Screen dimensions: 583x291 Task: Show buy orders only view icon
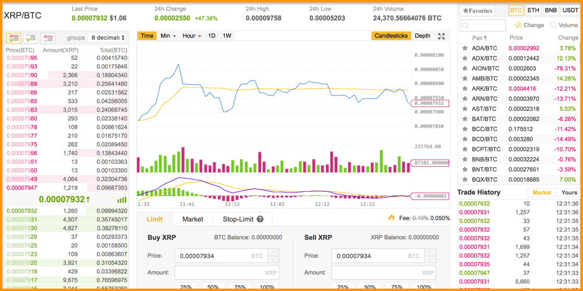(31, 37)
